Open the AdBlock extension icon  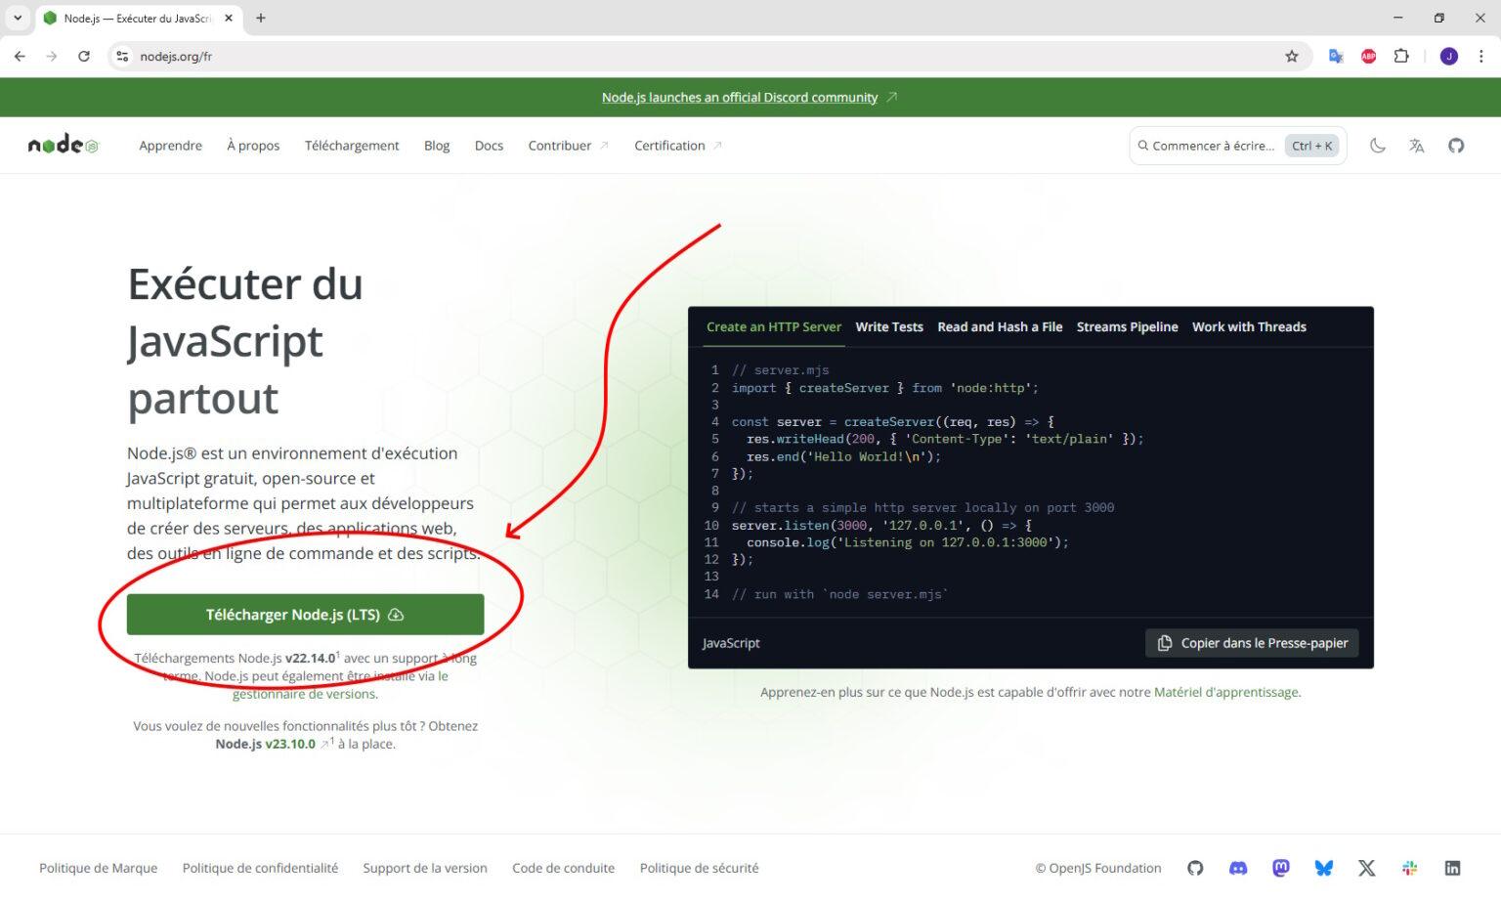(1368, 56)
